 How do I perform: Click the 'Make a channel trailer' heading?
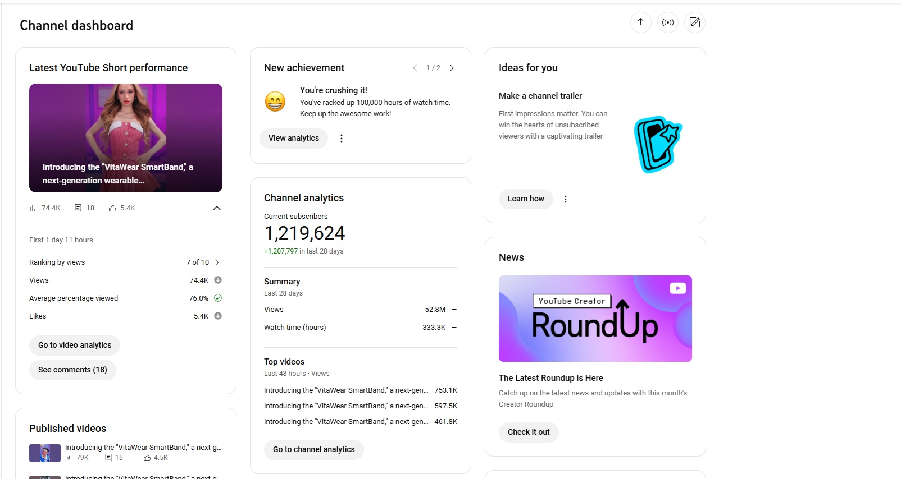[540, 96]
